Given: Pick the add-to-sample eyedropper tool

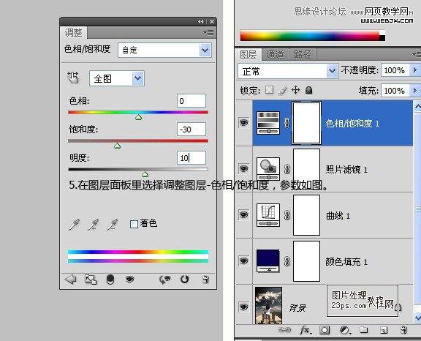Looking at the screenshot, I should coord(93,225).
